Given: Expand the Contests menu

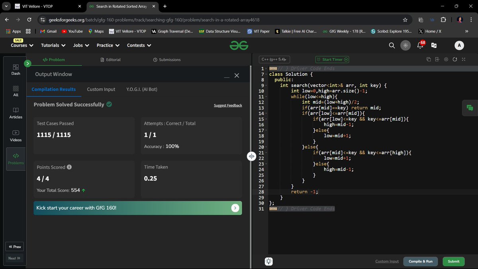Looking at the screenshot, I should (x=139, y=45).
